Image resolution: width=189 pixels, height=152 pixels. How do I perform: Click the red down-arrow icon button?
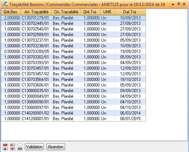coord(13,149)
